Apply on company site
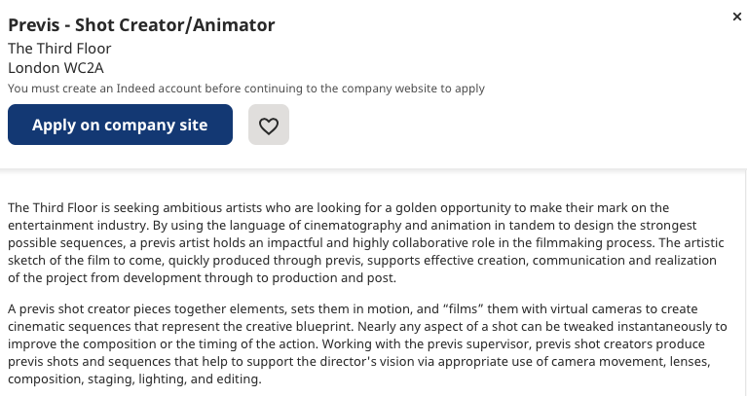747x396 pixels. click(120, 125)
